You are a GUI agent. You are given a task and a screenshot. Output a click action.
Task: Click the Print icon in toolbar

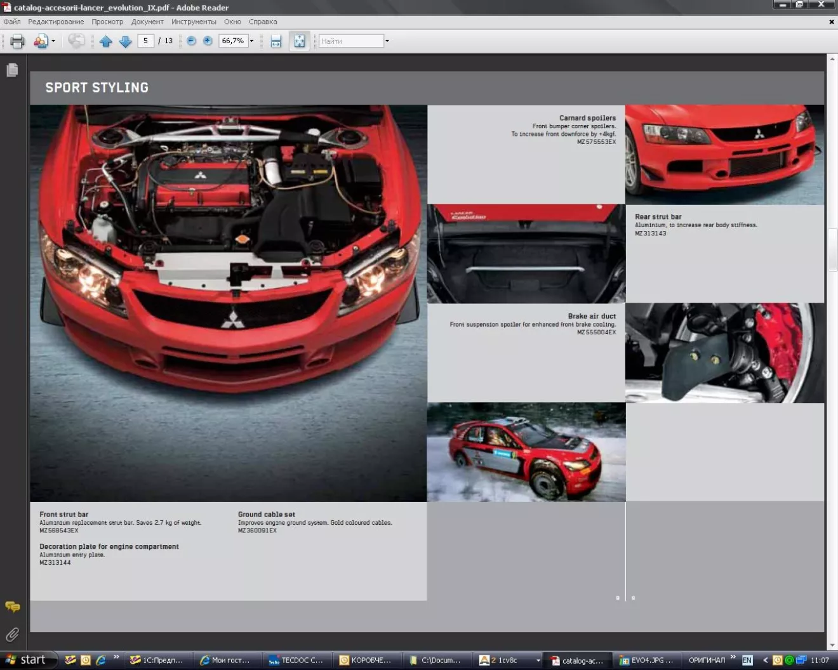17,41
